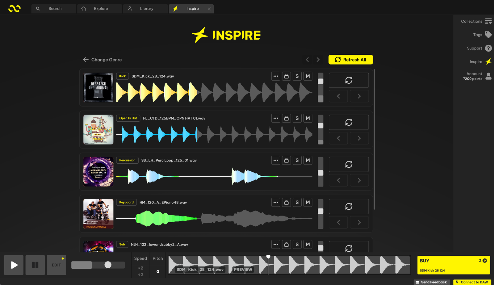Adjust the Kick track volume slider
494x285 pixels.
coord(321,81)
